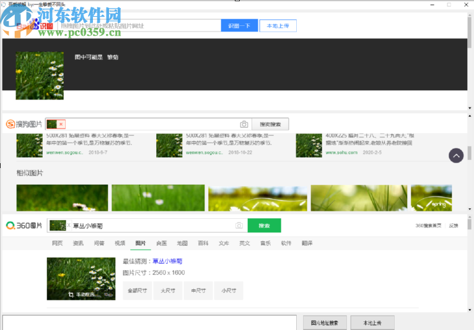The image size is (474, 330).
Task: Open the first similar image thumbnail
Action: 62,198
